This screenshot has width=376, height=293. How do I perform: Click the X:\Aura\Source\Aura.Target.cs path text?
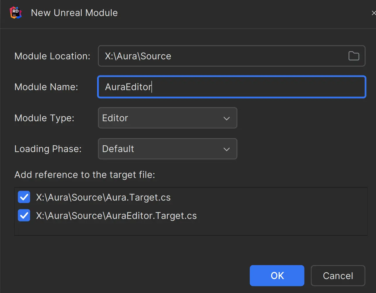(x=103, y=197)
